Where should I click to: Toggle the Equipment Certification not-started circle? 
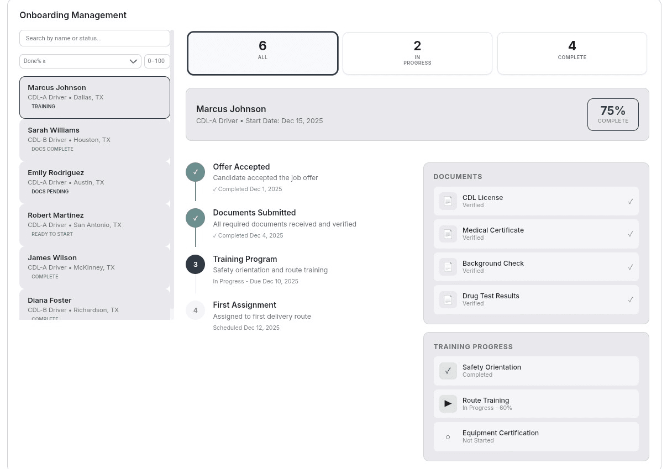click(x=448, y=437)
